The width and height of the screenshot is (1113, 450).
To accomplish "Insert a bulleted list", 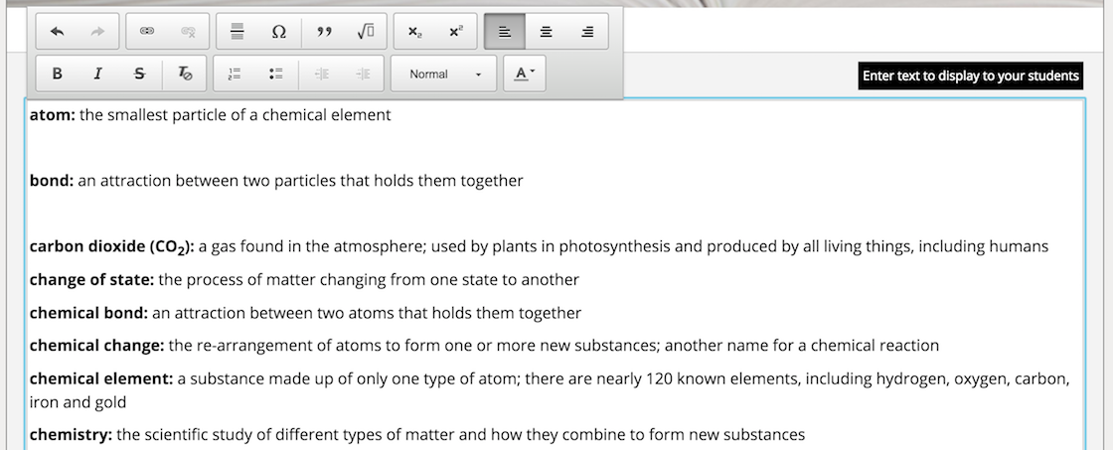I will click(x=276, y=74).
